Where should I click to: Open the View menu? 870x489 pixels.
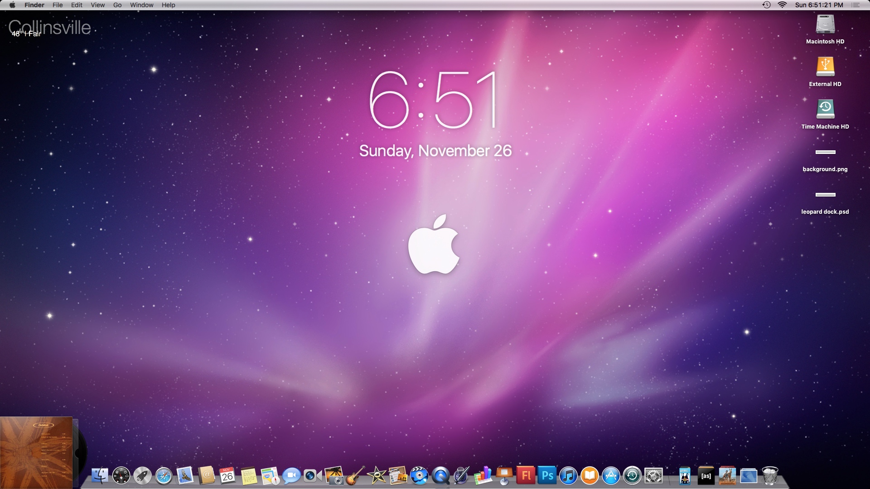click(x=97, y=5)
